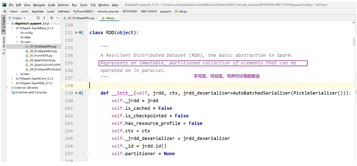Open the Navigate menu

39,5
